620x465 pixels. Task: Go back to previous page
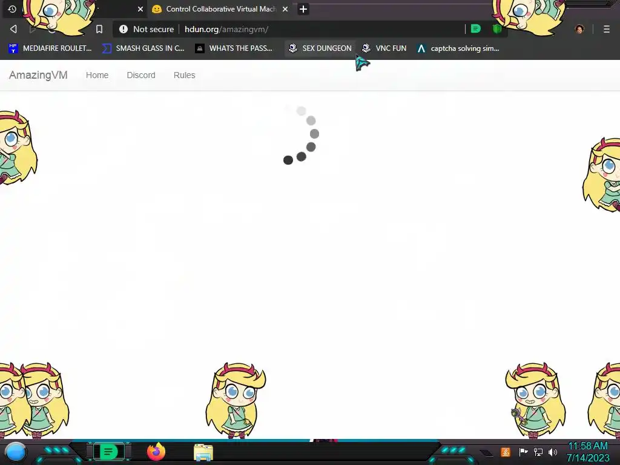pyautogui.click(x=13, y=29)
